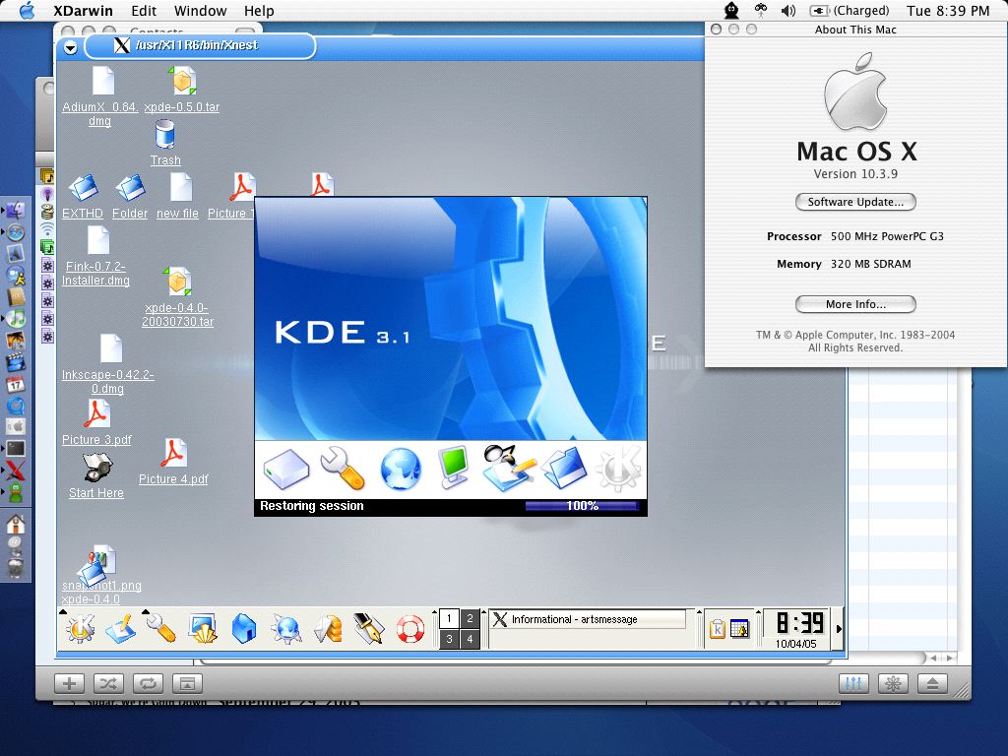Click the KDE splash progress bar
The width and height of the screenshot is (1008, 756).
tap(582, 506)
